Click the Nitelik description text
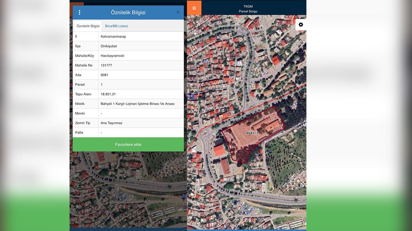Image resolution: width=412 pixels, height=231 pixels. click(x=137, y=104)
